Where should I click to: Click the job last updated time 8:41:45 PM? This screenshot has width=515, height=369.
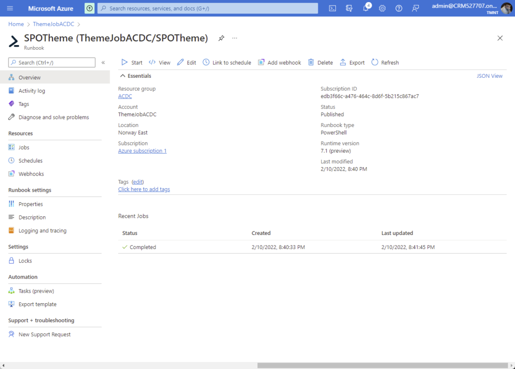pyautogui.click(x=408, y=247)
